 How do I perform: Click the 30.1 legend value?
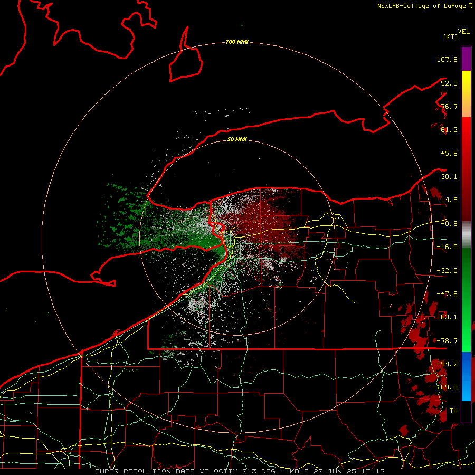[449, 177]
